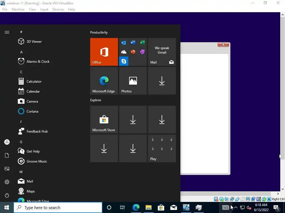Open Cortana from the app list
Screen dimensions: 285x213
[28, 111]
